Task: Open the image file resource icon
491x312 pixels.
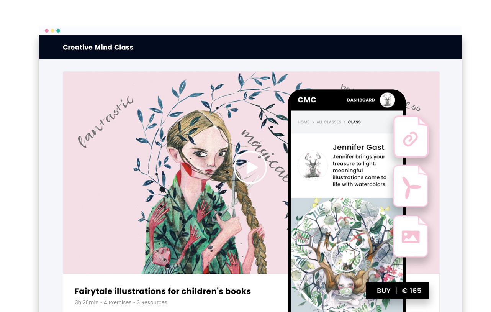Action: [411, 236]
